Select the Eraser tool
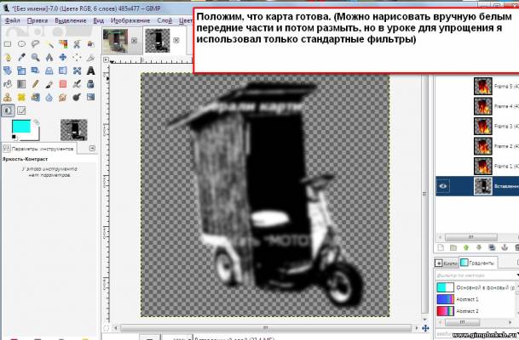Viewport: 519px width, 340px height. pos(63,84)
